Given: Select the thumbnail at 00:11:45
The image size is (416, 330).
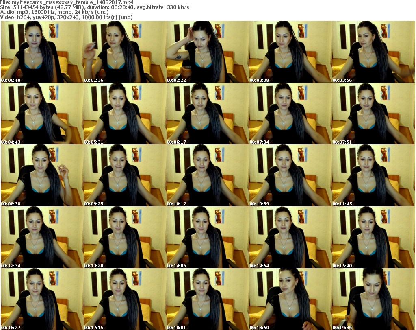Looking at the screenshot, I should (x=373, y=175).
